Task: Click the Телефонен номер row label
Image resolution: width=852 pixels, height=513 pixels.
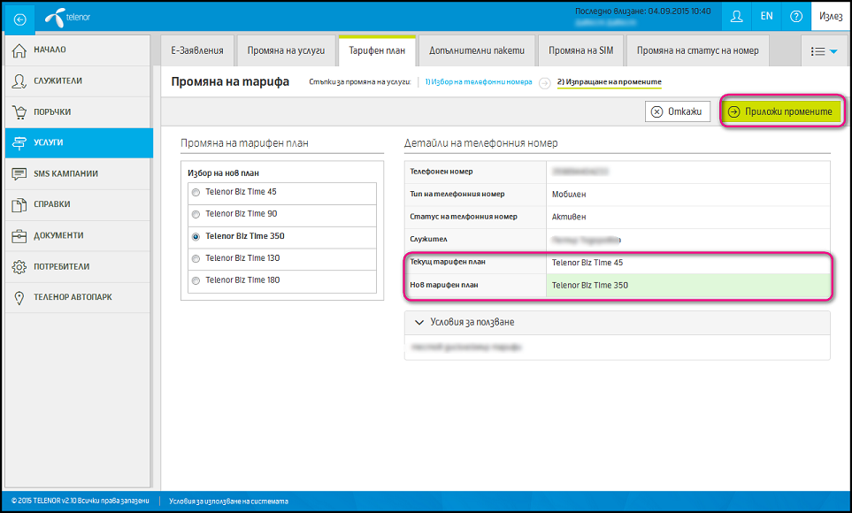Action: 441,172
